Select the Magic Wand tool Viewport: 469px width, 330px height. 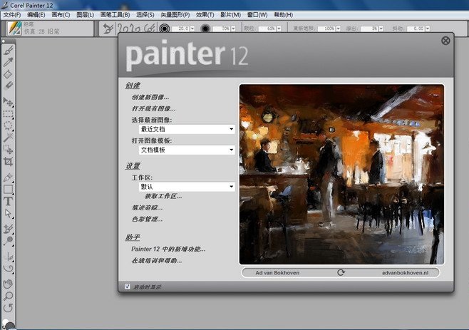click(8, 138)
